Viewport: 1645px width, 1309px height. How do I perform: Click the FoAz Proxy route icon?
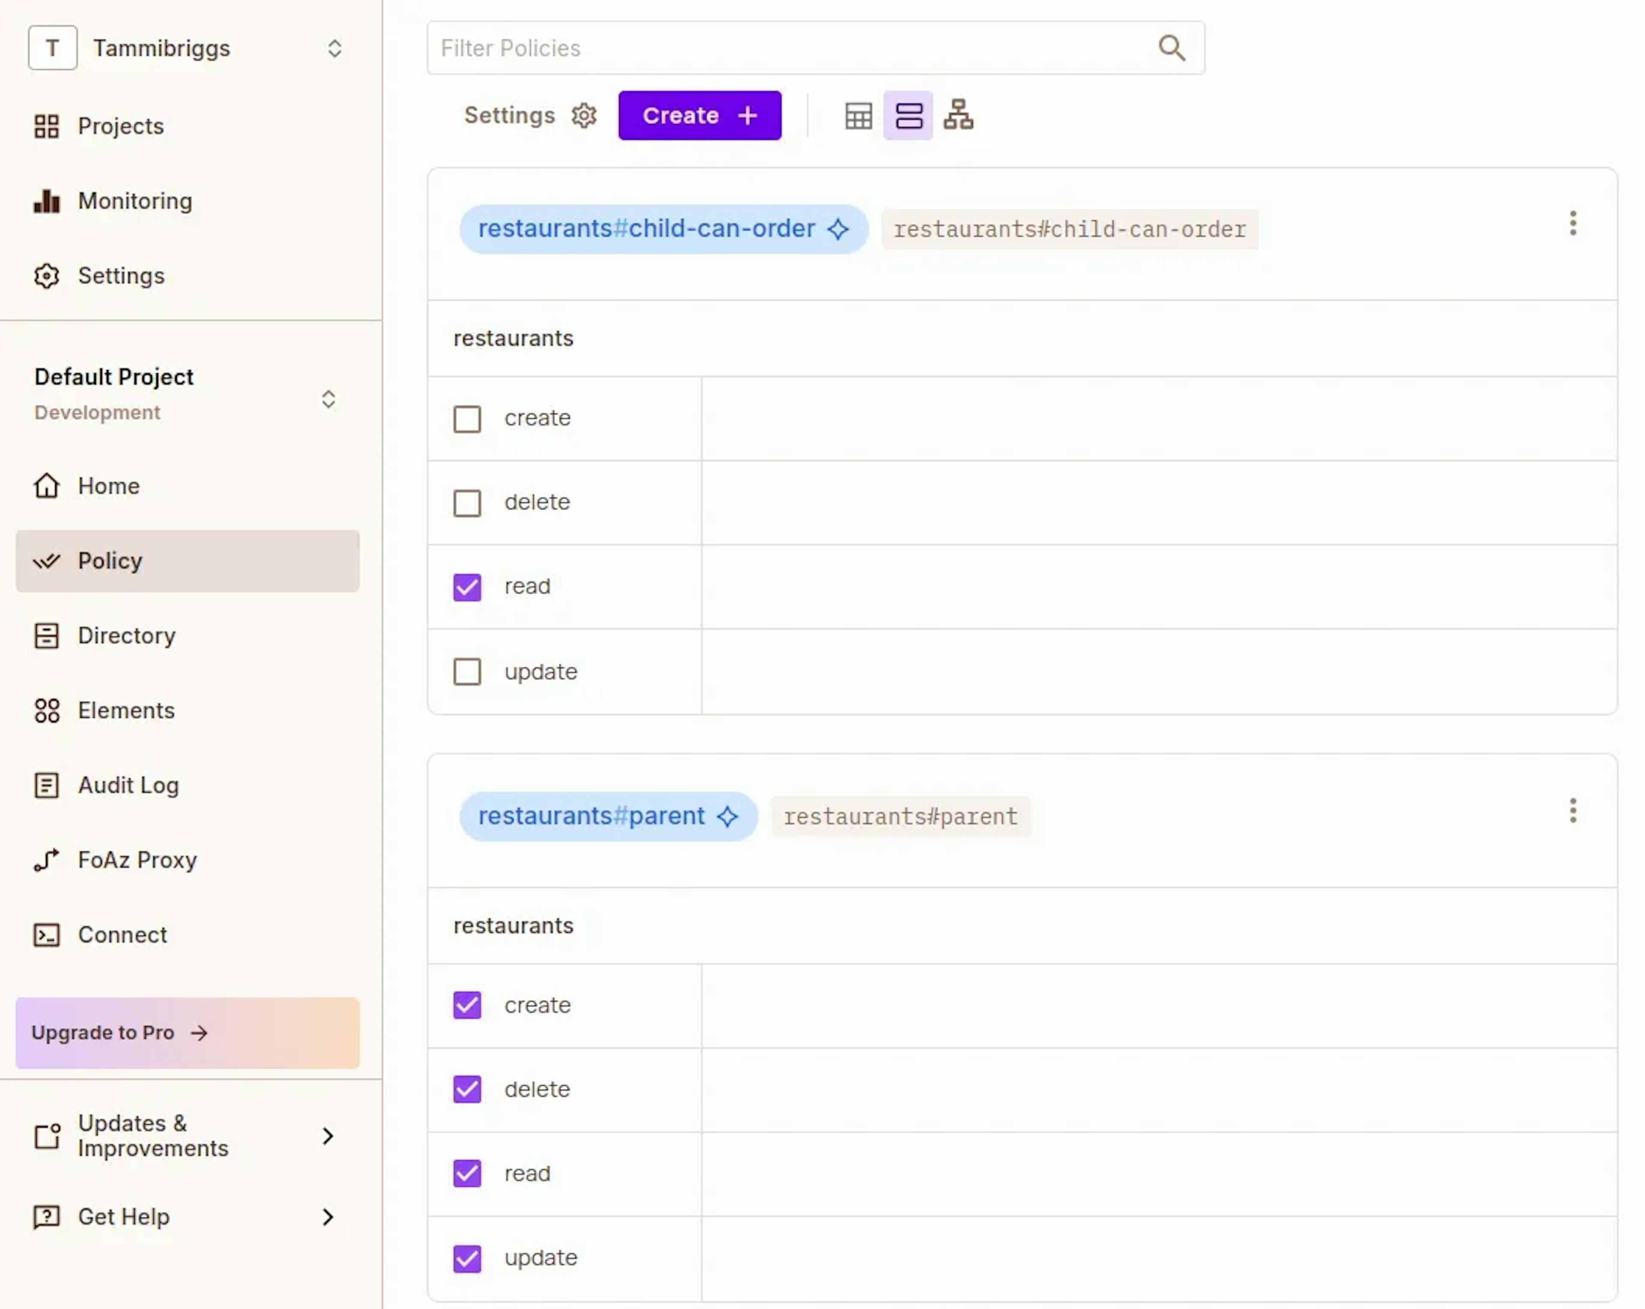click(x=47, y=860)
